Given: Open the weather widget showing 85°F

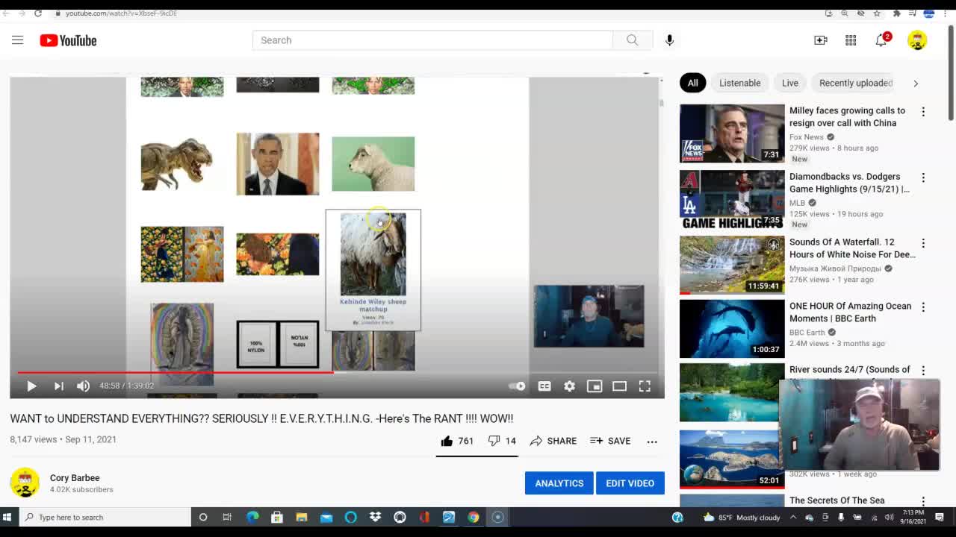Looking at the screenshot, I should (x=741, y=518).
